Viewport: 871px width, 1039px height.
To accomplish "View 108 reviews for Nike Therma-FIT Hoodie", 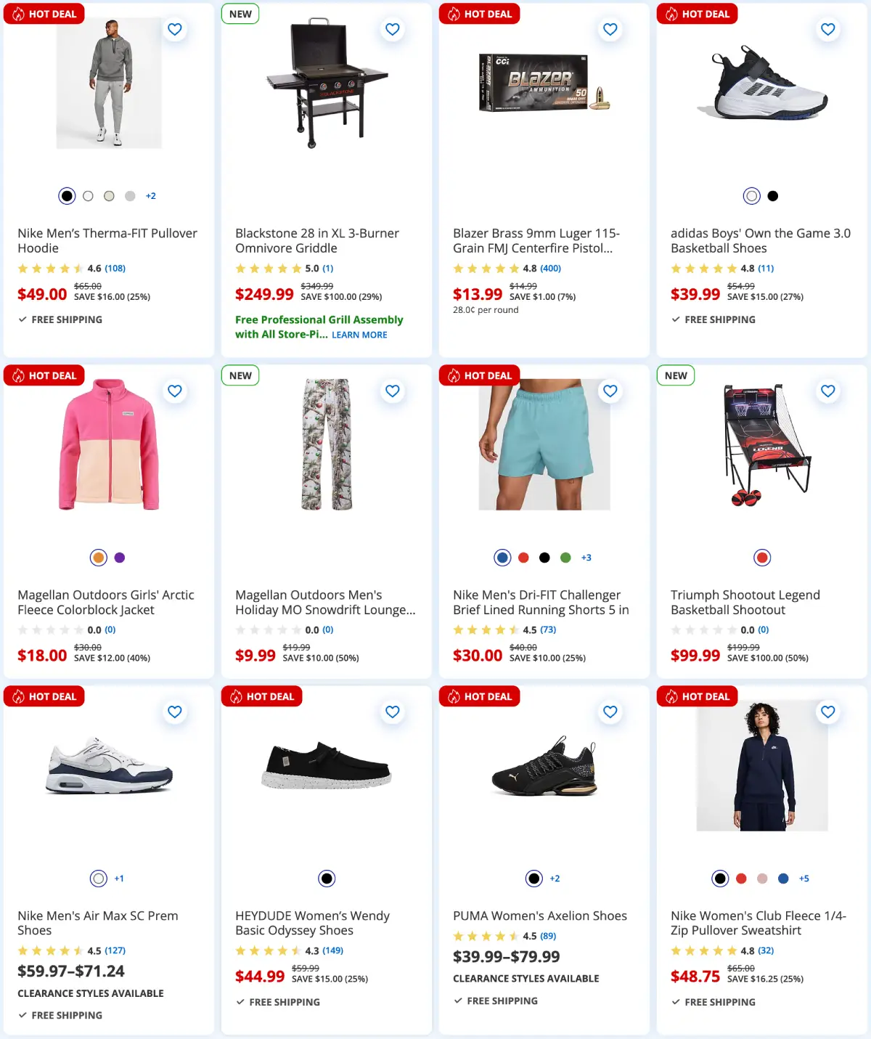I will (115, 269).
